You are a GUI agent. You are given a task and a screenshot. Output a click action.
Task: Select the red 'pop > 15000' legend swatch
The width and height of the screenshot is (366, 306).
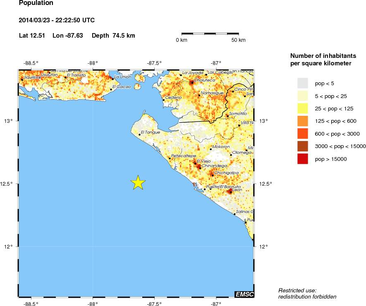click(303, 159)
